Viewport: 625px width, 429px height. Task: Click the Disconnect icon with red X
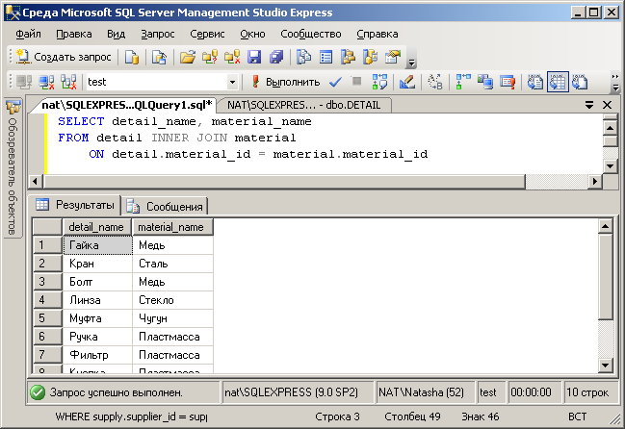[x=46, y=82]
